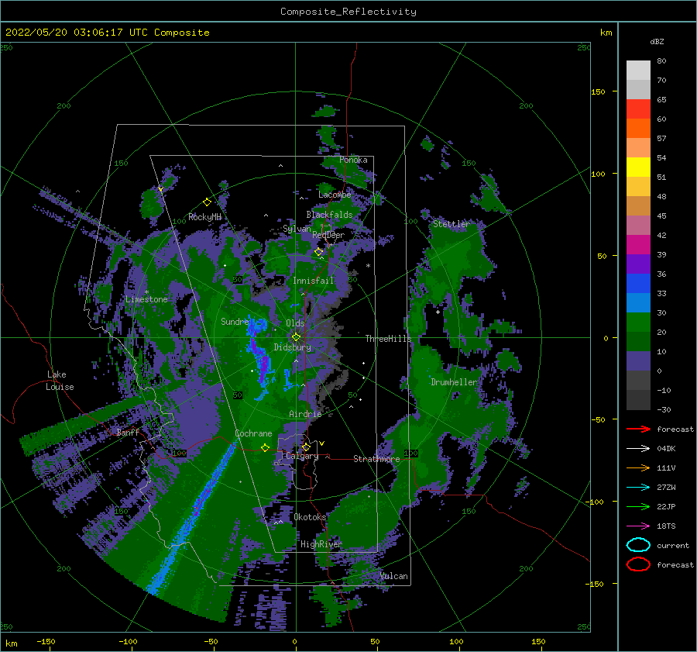
Task: Click the red forecast arrow in legend
Action: [x=638, y=429]
